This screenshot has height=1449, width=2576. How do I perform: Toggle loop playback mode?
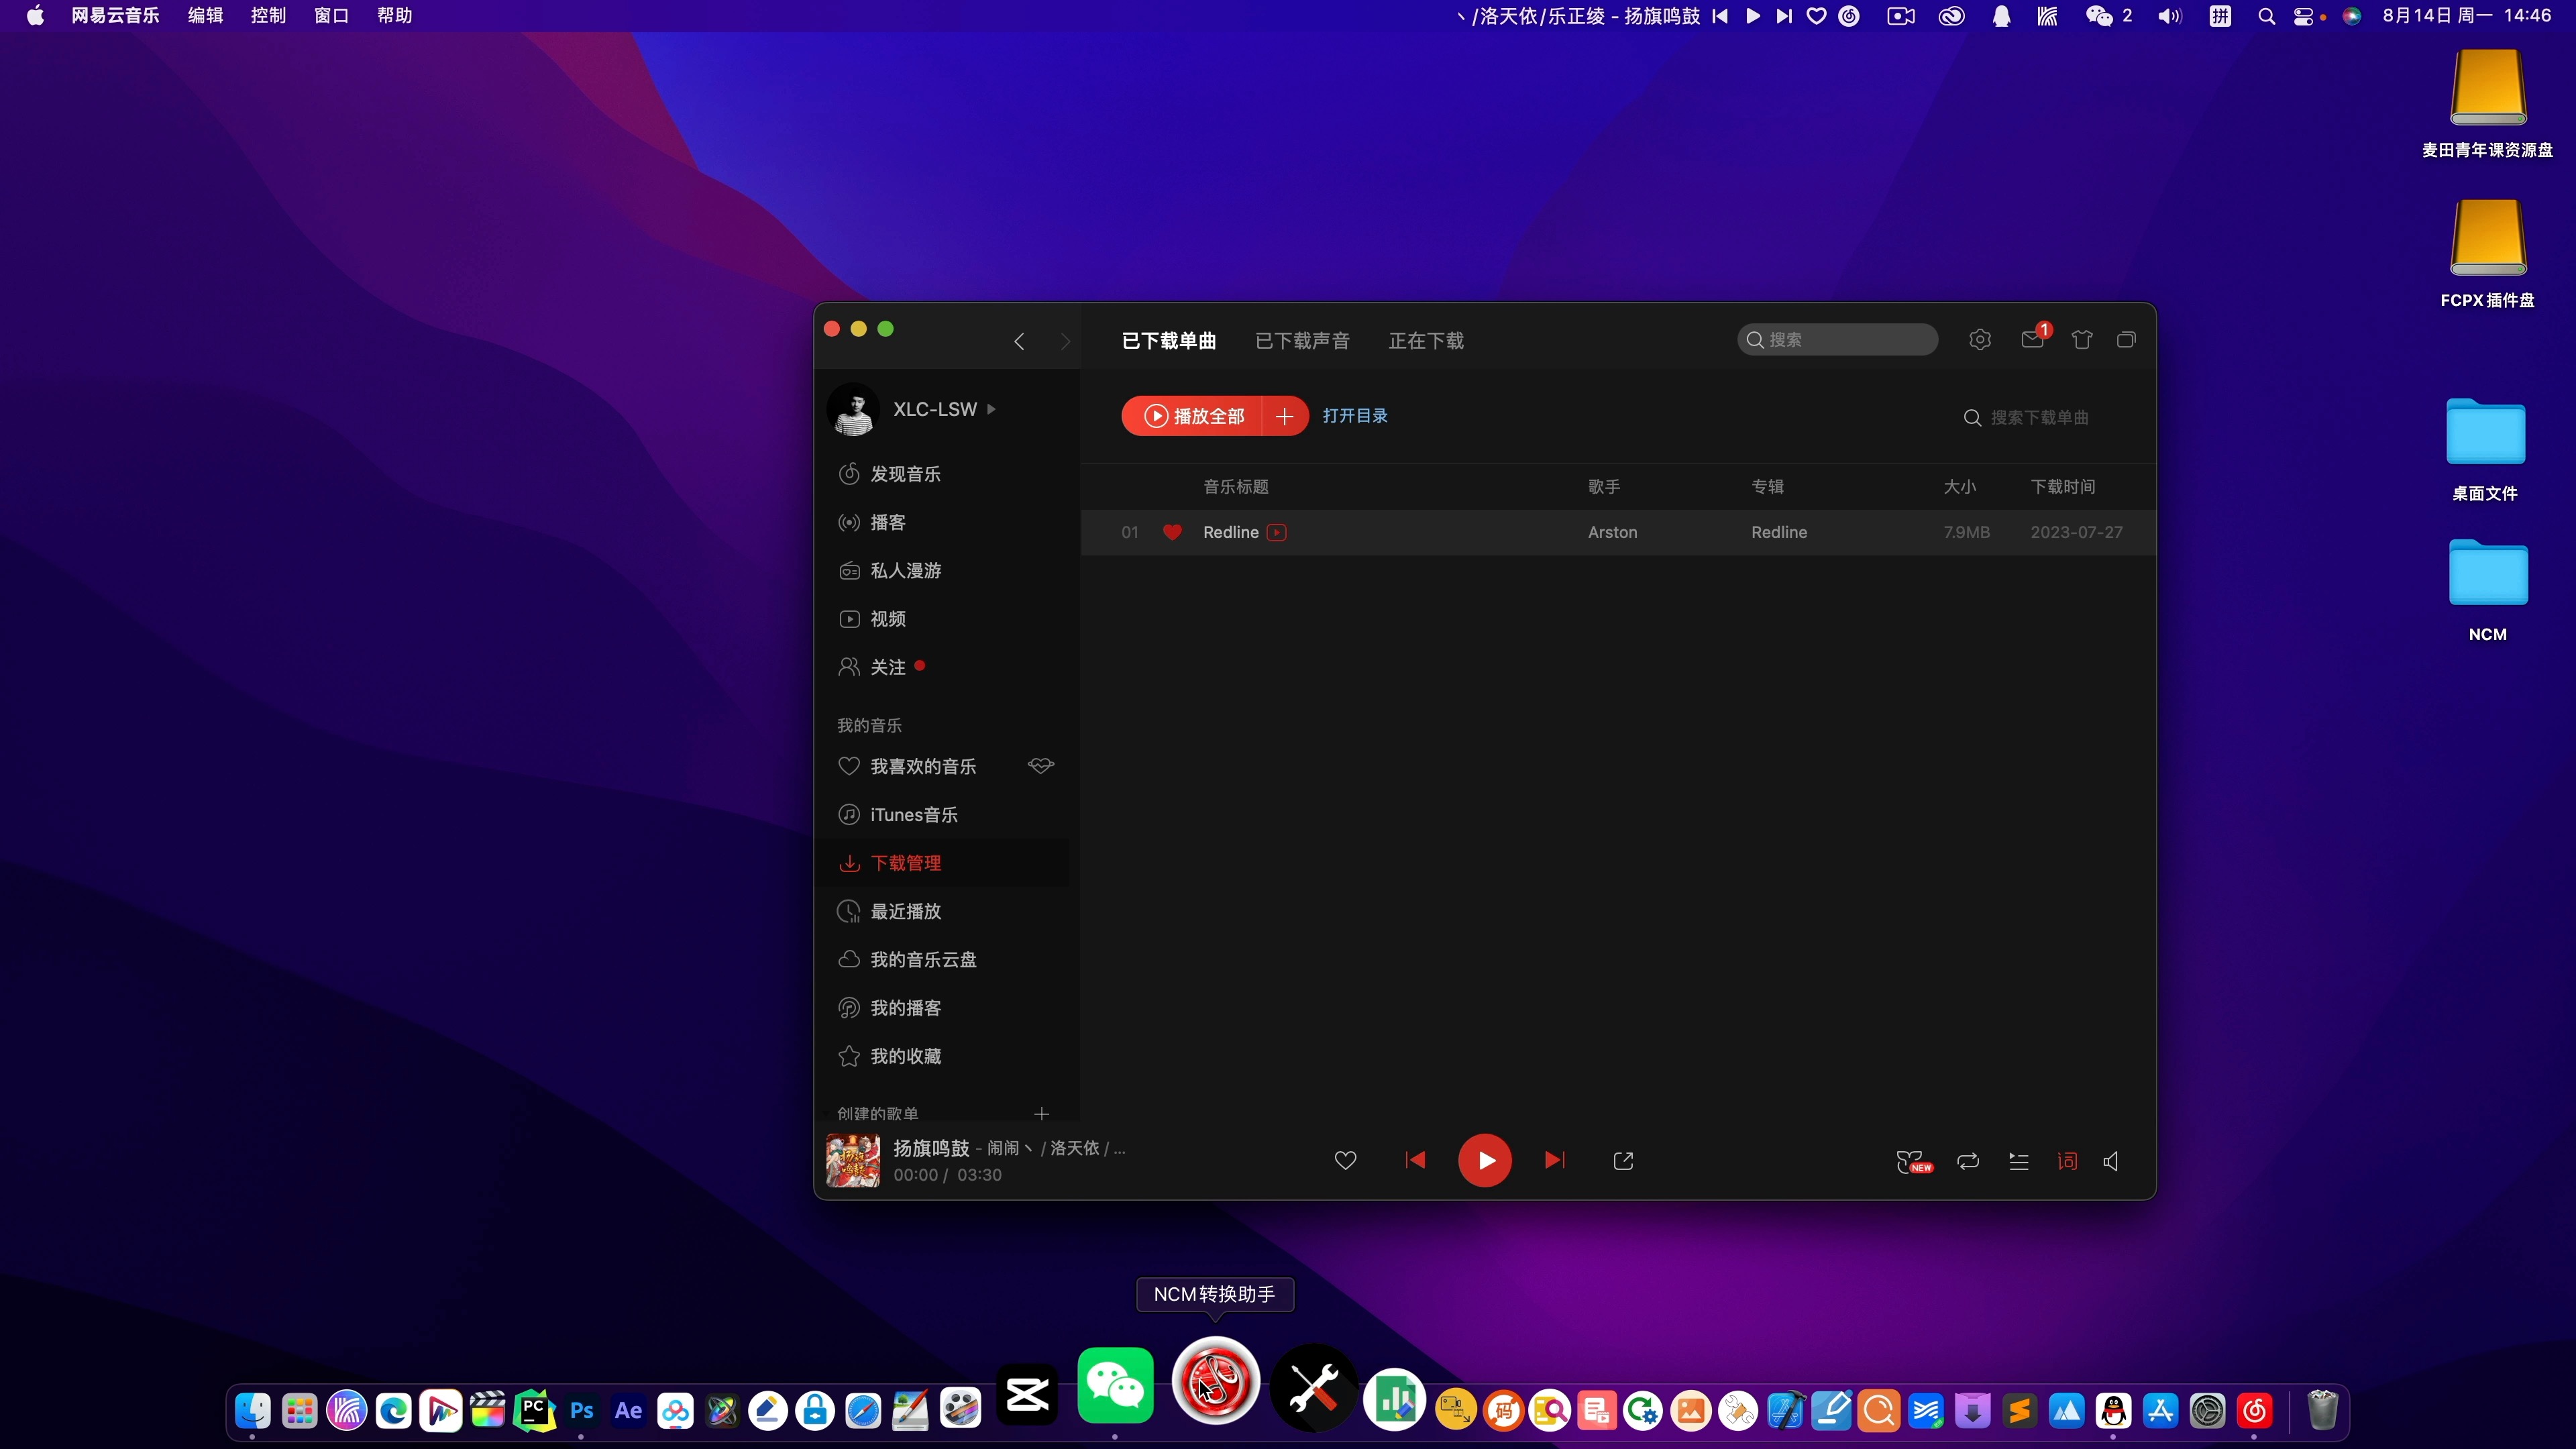(1968, 1161)
